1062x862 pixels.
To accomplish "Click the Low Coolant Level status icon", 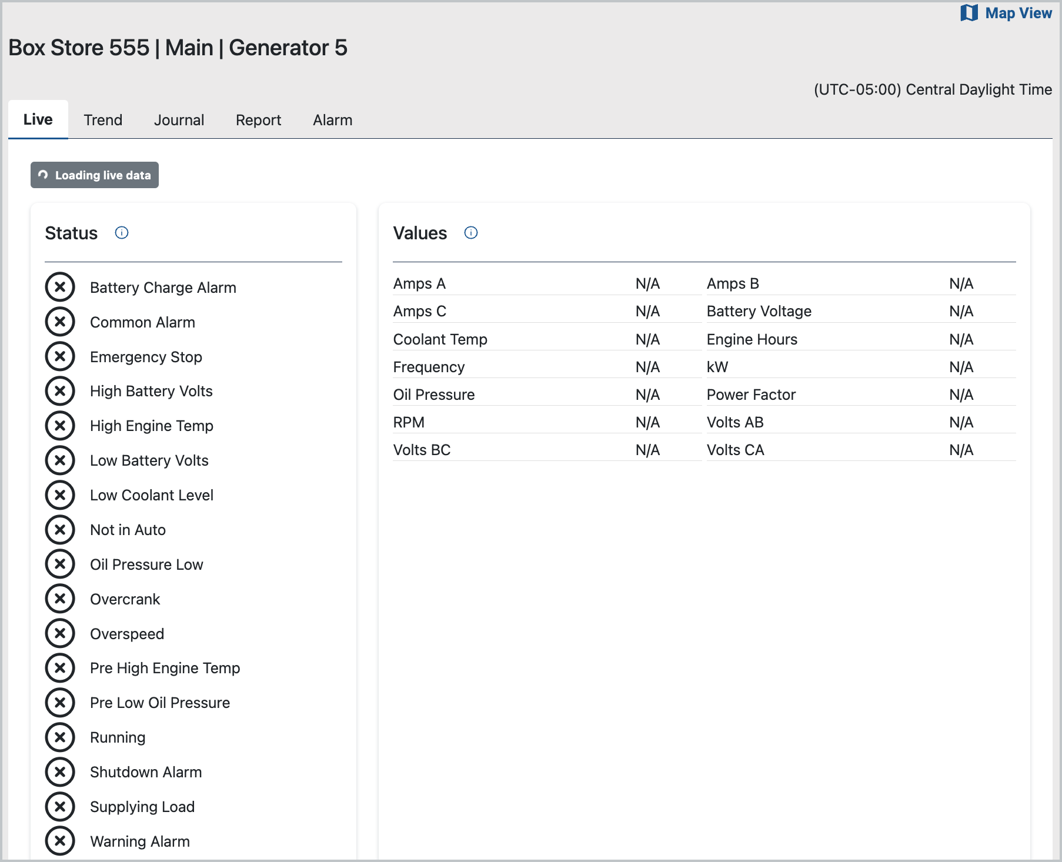I will pos(60,495).
